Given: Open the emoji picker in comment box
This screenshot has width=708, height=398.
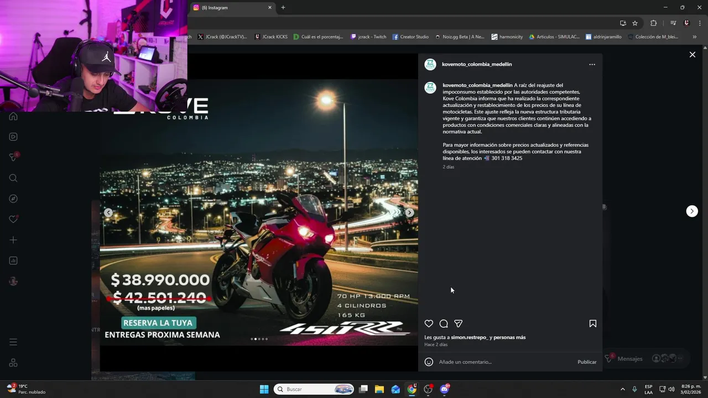Looking at the screenshot, I should click(x=429, y=362).
